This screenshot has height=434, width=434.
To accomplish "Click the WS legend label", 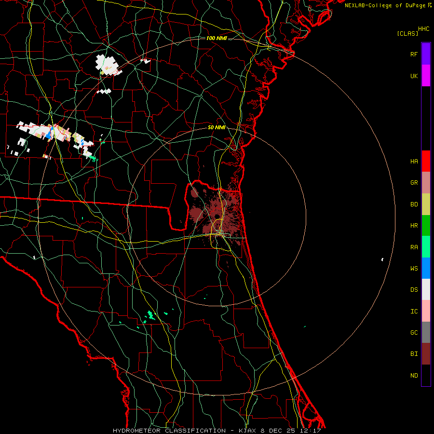I will coord(414,269).
